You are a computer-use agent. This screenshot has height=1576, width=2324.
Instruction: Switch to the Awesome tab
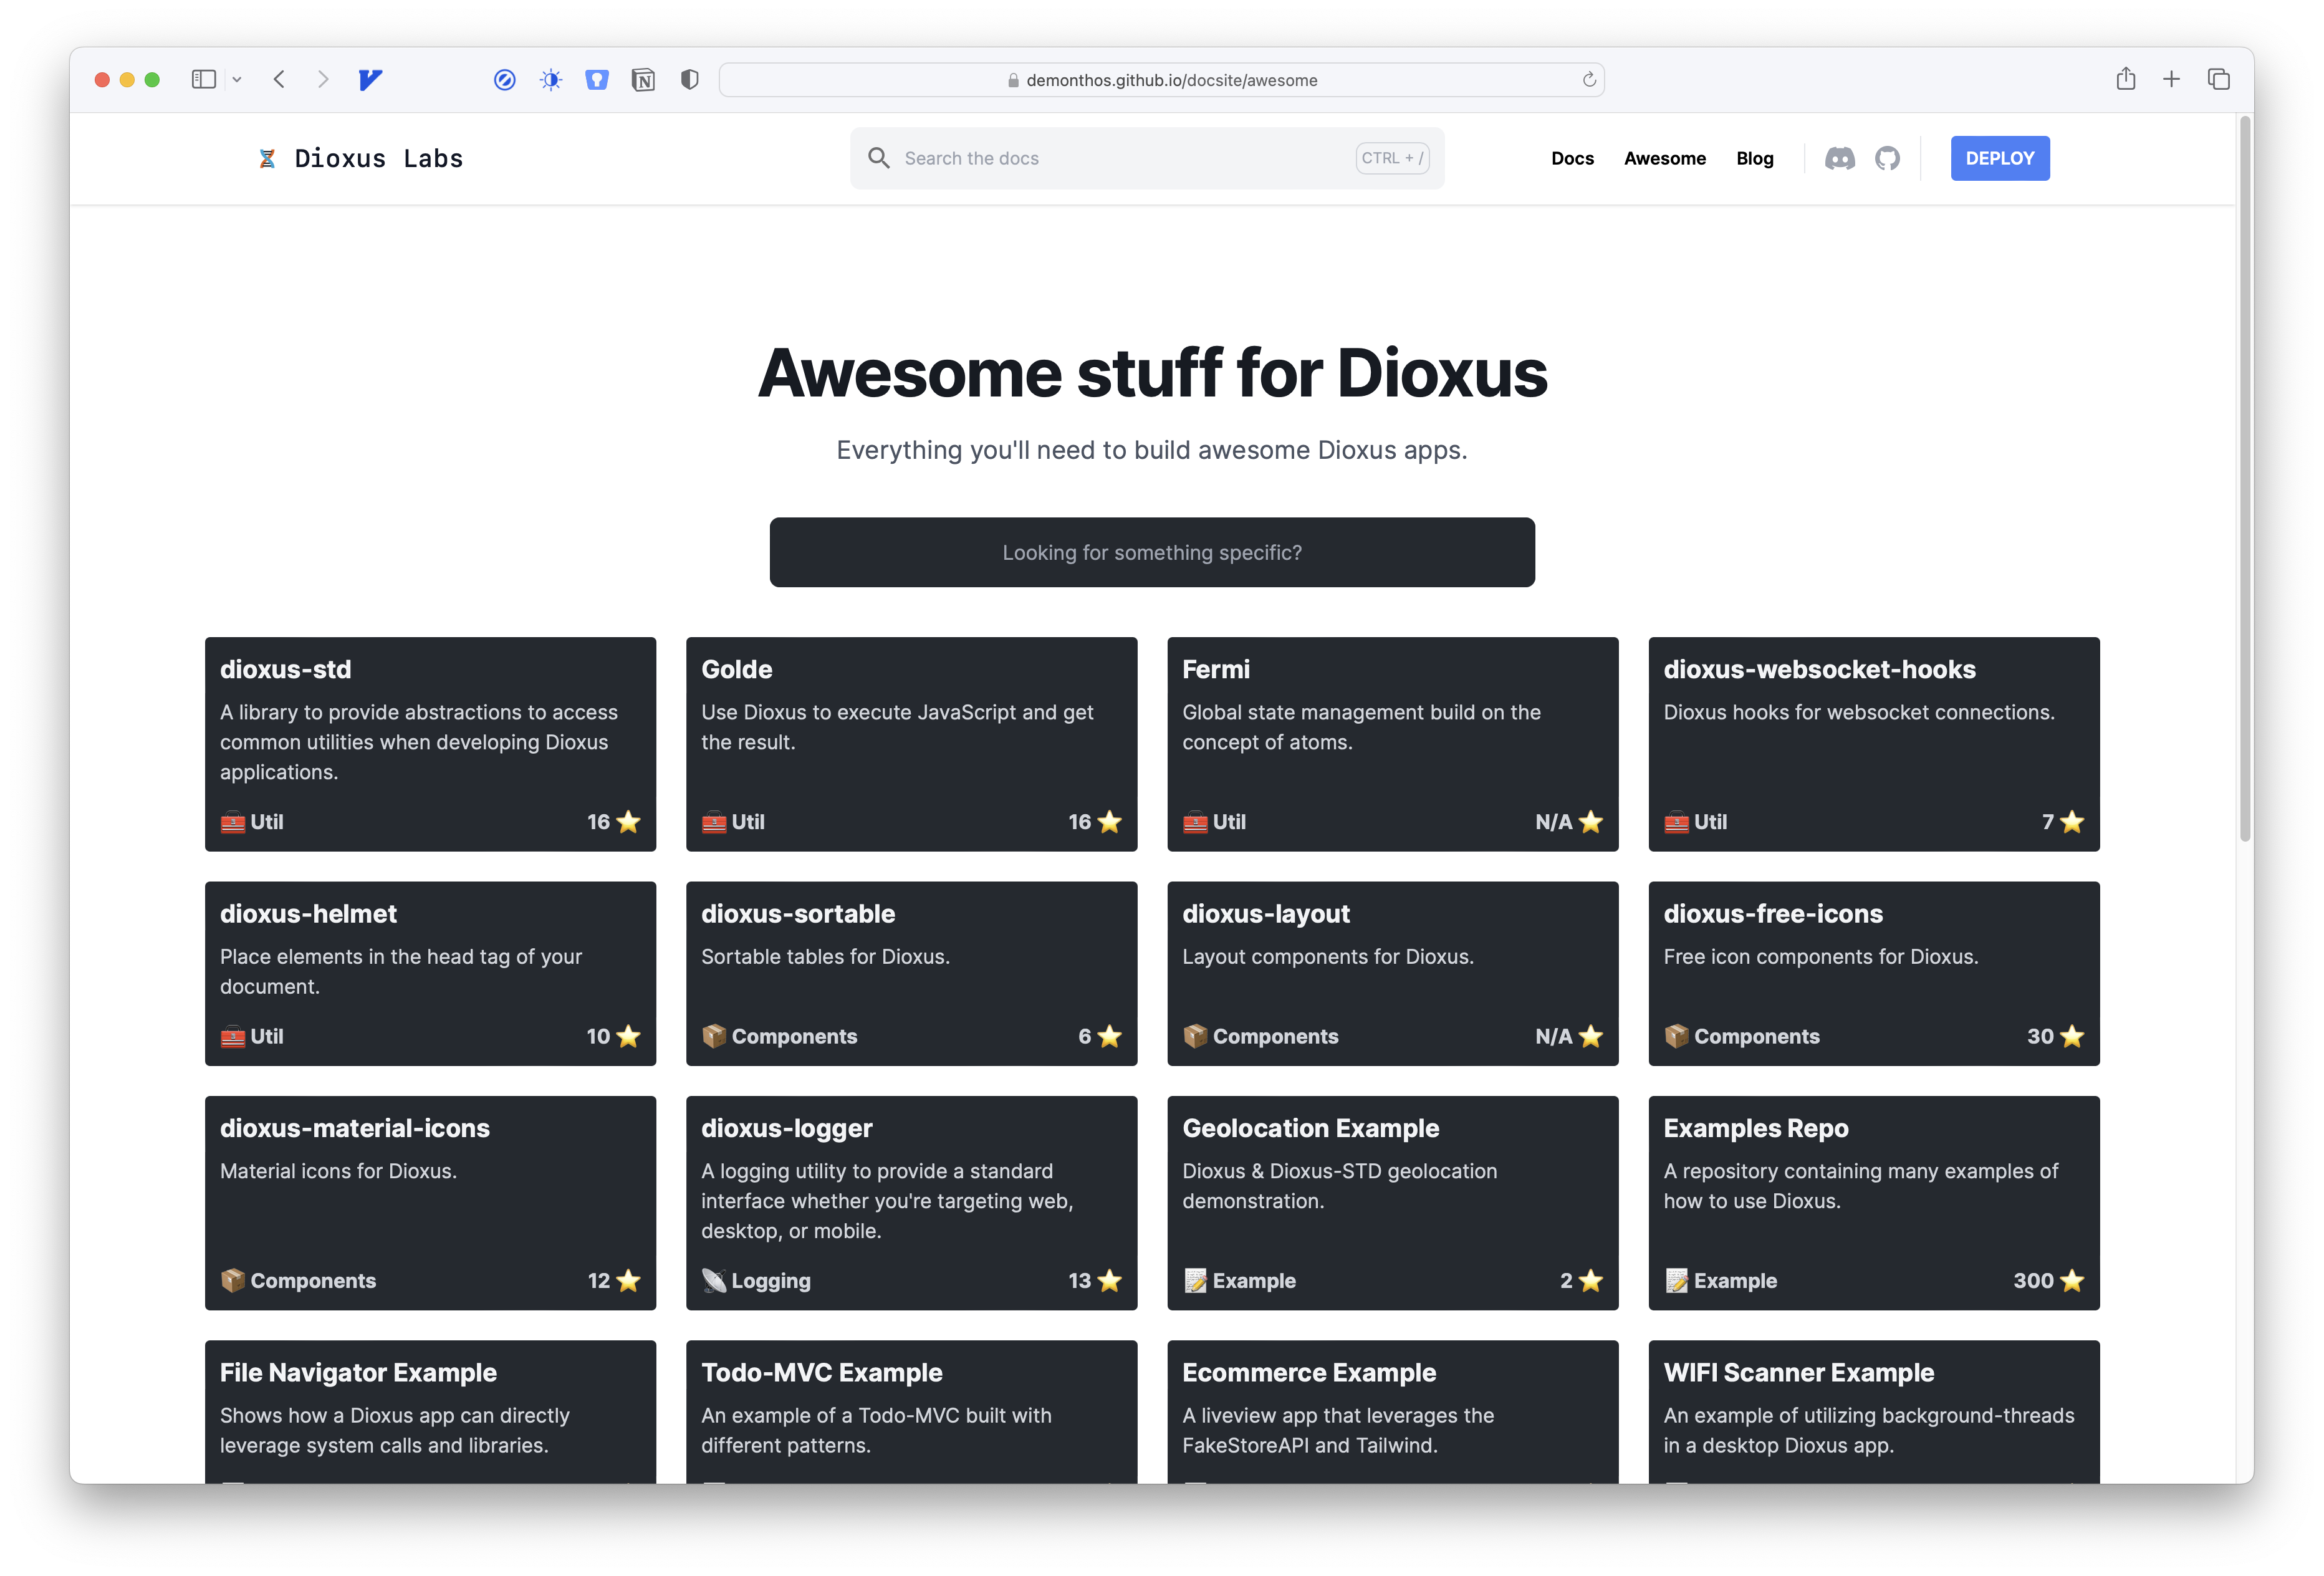1664,157
